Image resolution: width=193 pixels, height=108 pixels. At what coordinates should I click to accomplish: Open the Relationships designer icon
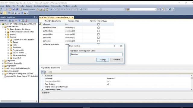point(9,13)
